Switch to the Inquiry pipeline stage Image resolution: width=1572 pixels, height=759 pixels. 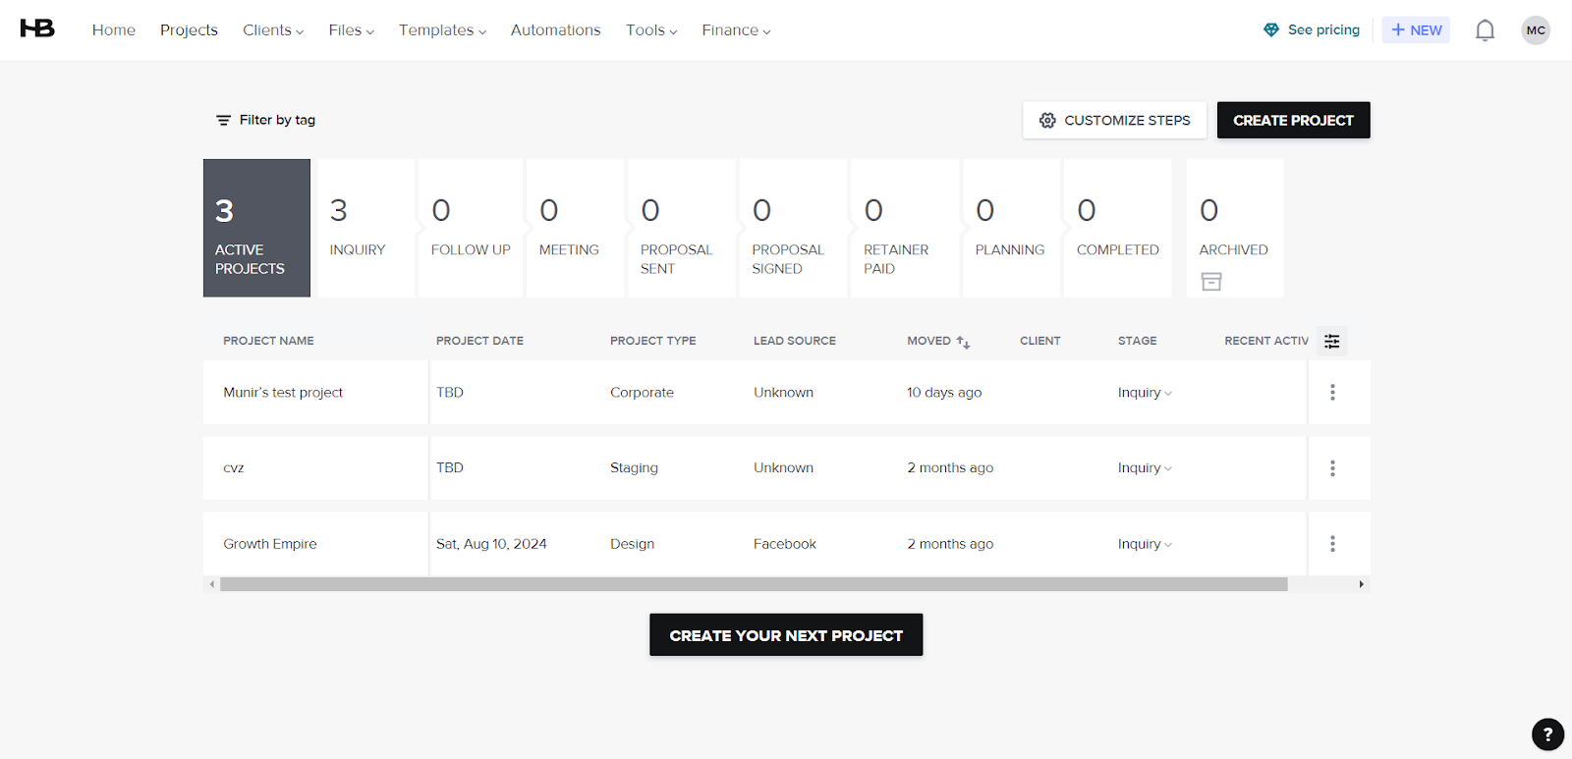click(365, 228)
